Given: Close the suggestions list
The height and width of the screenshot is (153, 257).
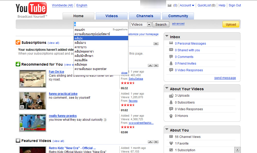Looking at the screenshot, I should (x=124, y=73).
